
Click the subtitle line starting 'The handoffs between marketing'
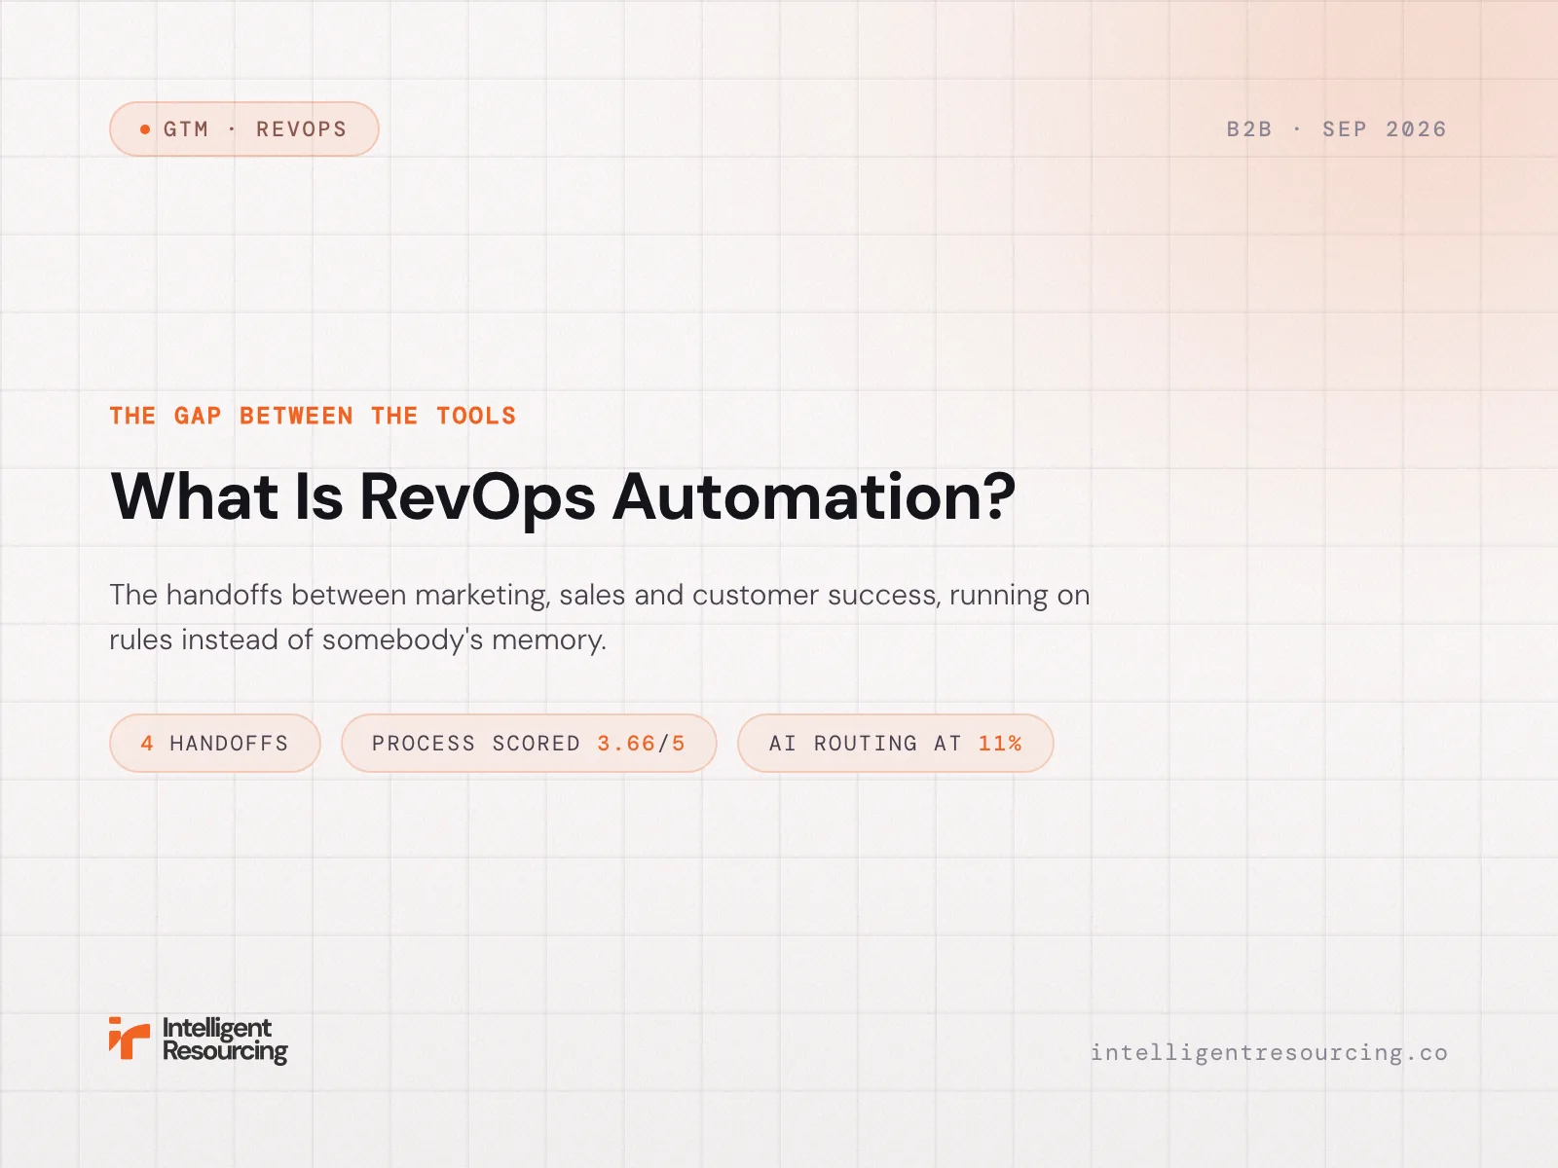pos(599,595)
